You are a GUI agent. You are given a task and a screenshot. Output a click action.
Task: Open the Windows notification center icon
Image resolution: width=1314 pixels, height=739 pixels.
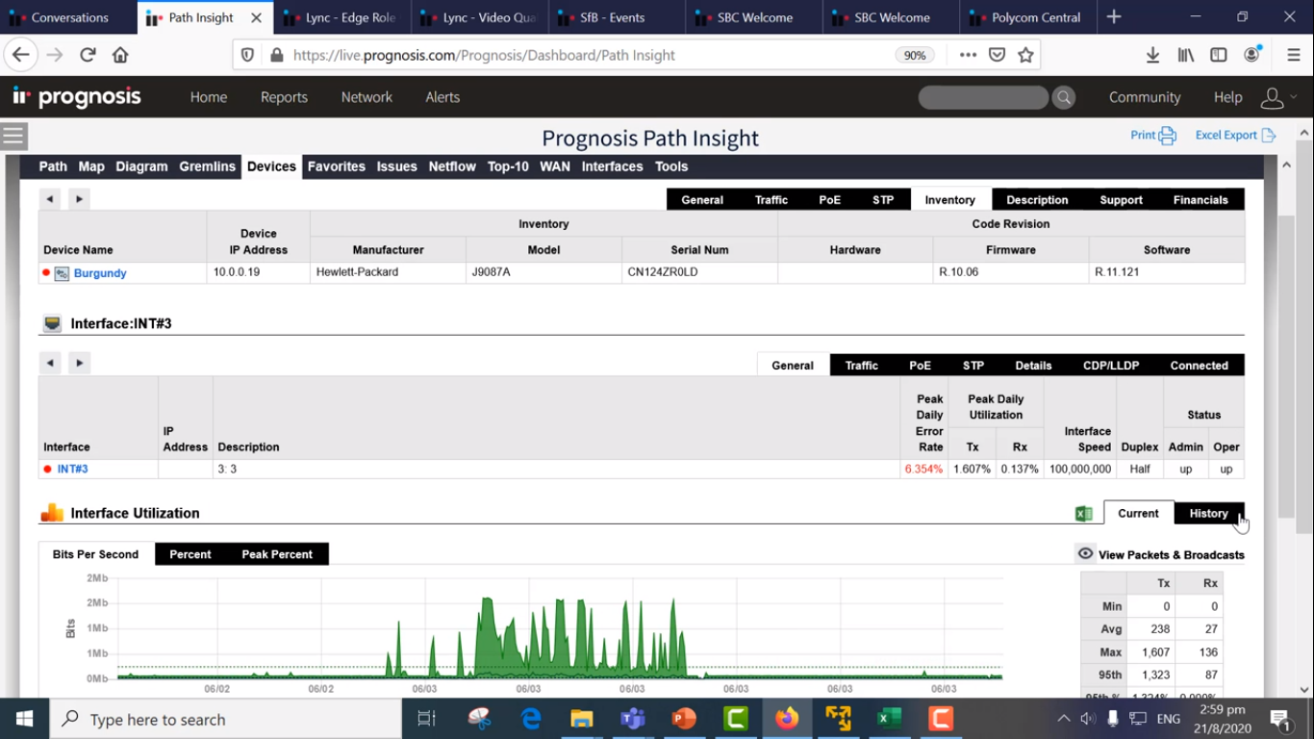click(x=1280, y=719)
